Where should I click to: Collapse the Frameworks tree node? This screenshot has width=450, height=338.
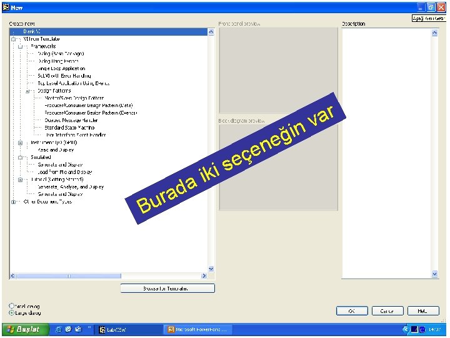[x=20, y=46]
